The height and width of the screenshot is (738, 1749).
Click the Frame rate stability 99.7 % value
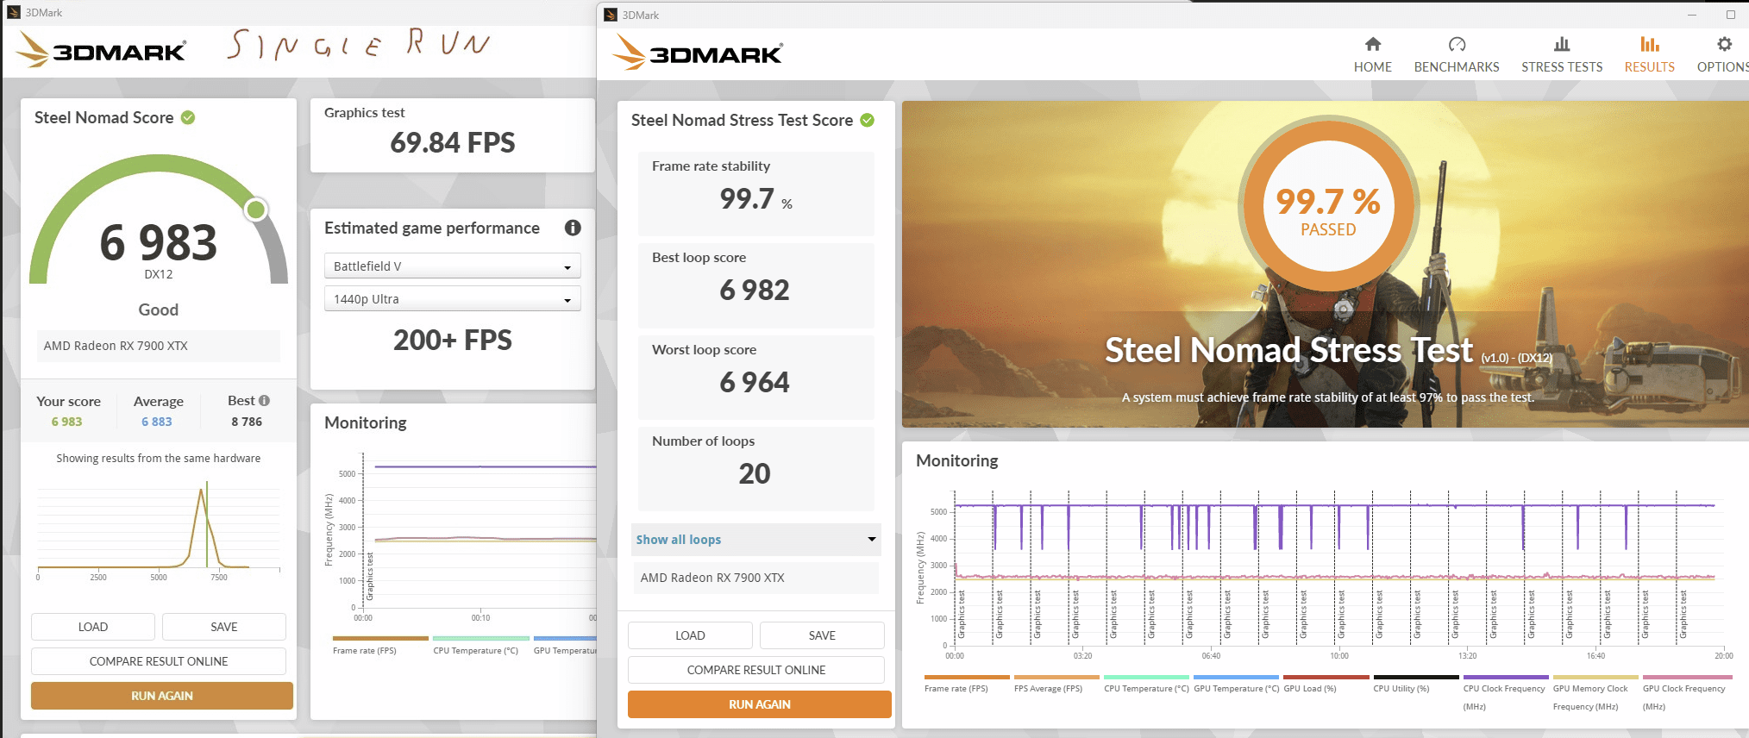click(755, 199)
